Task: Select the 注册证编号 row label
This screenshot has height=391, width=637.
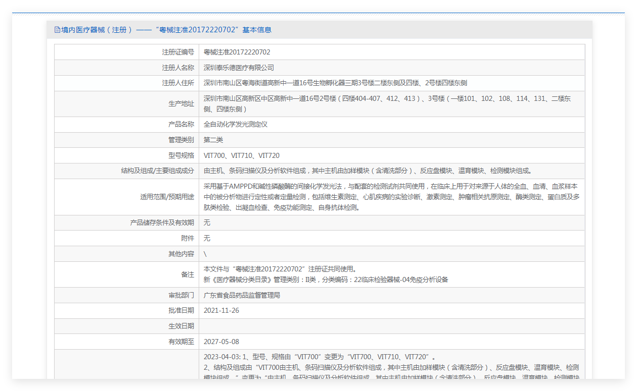Action: pos(177,52)
